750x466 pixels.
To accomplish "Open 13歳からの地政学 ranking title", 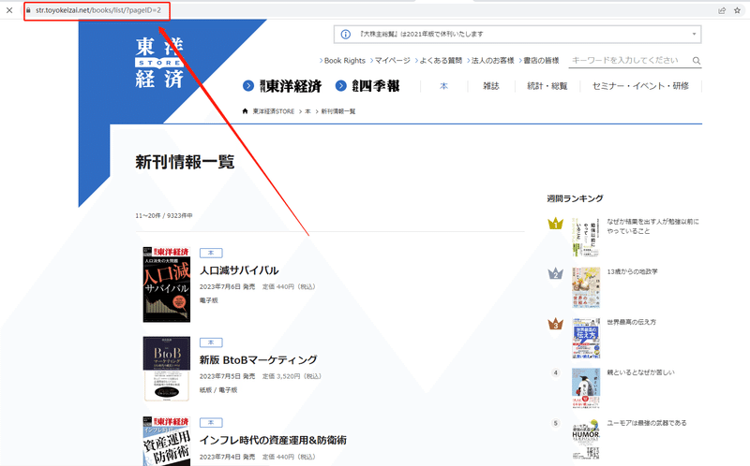I will click(x=632, y=271).
